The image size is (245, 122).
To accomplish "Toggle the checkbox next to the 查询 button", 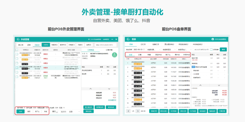I will [x=211, y=50].
